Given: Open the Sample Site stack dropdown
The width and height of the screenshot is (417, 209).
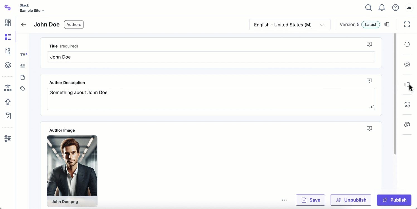Looking at the screenshot, I should tap(32, 11).
